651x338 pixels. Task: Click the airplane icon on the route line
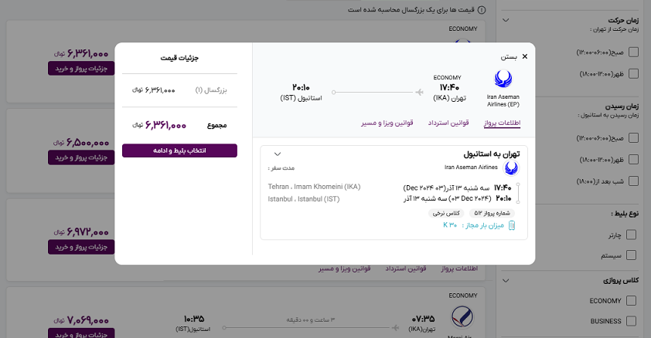419,92
